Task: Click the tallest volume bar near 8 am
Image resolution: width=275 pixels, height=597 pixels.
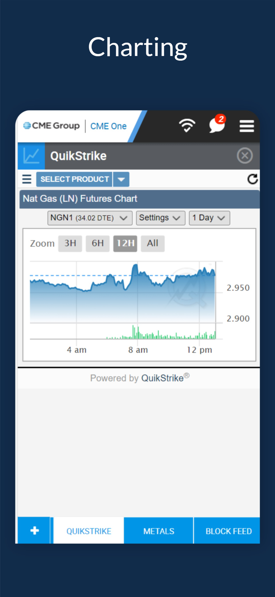Action: [133, 332]
